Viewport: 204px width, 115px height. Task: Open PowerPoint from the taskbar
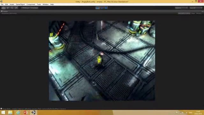click(26, 112)
